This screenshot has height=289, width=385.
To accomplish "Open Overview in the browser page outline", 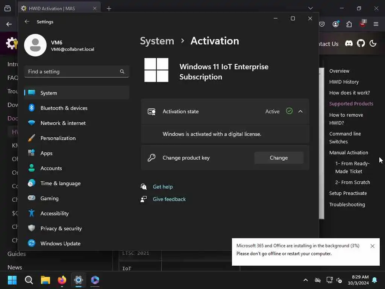I will click(x=339, y=71).
